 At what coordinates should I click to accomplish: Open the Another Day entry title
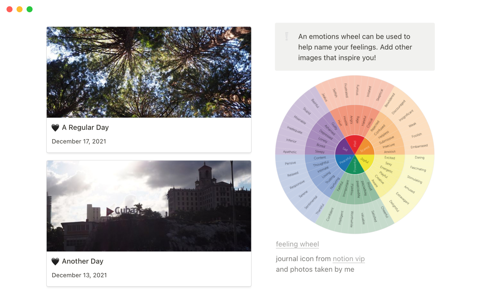82,261
